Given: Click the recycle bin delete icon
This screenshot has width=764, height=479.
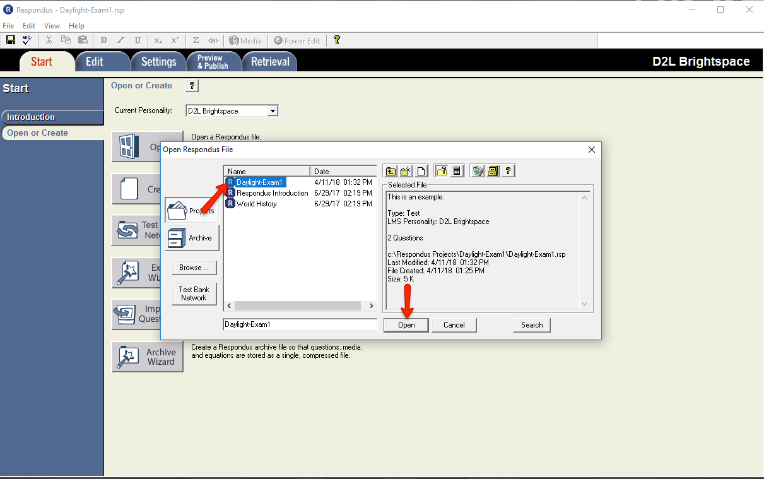Looking at the screenshot, I should pyautogui.click(x=478, y=170).
